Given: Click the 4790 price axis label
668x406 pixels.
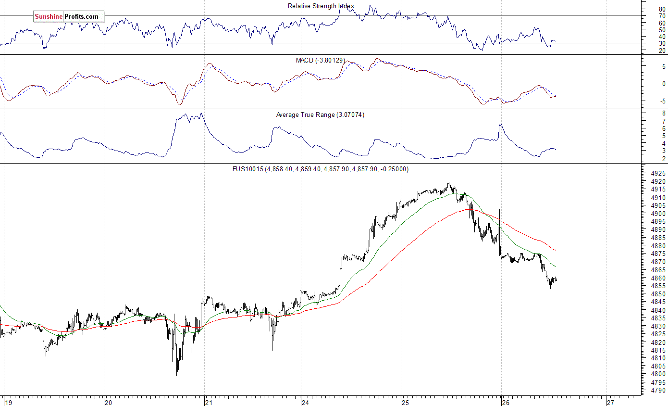Looking at the screenshot, I should click(x=657, y=391).
